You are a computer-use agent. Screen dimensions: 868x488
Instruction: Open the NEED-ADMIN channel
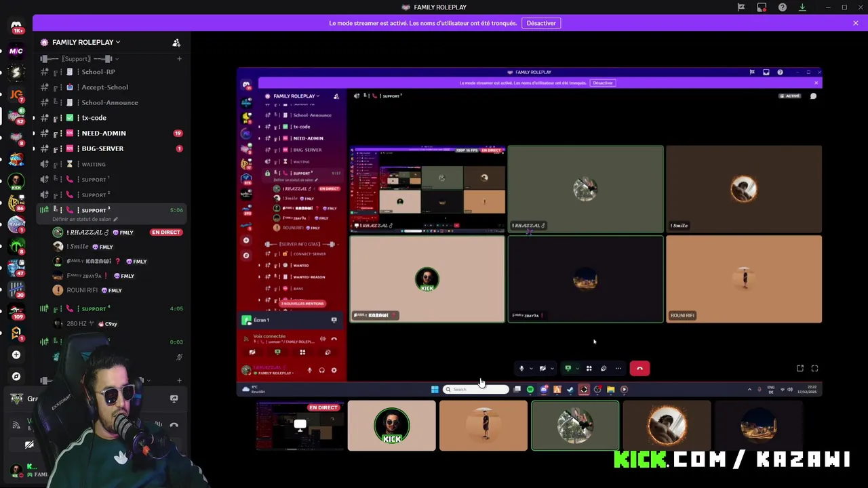(112, 133)
